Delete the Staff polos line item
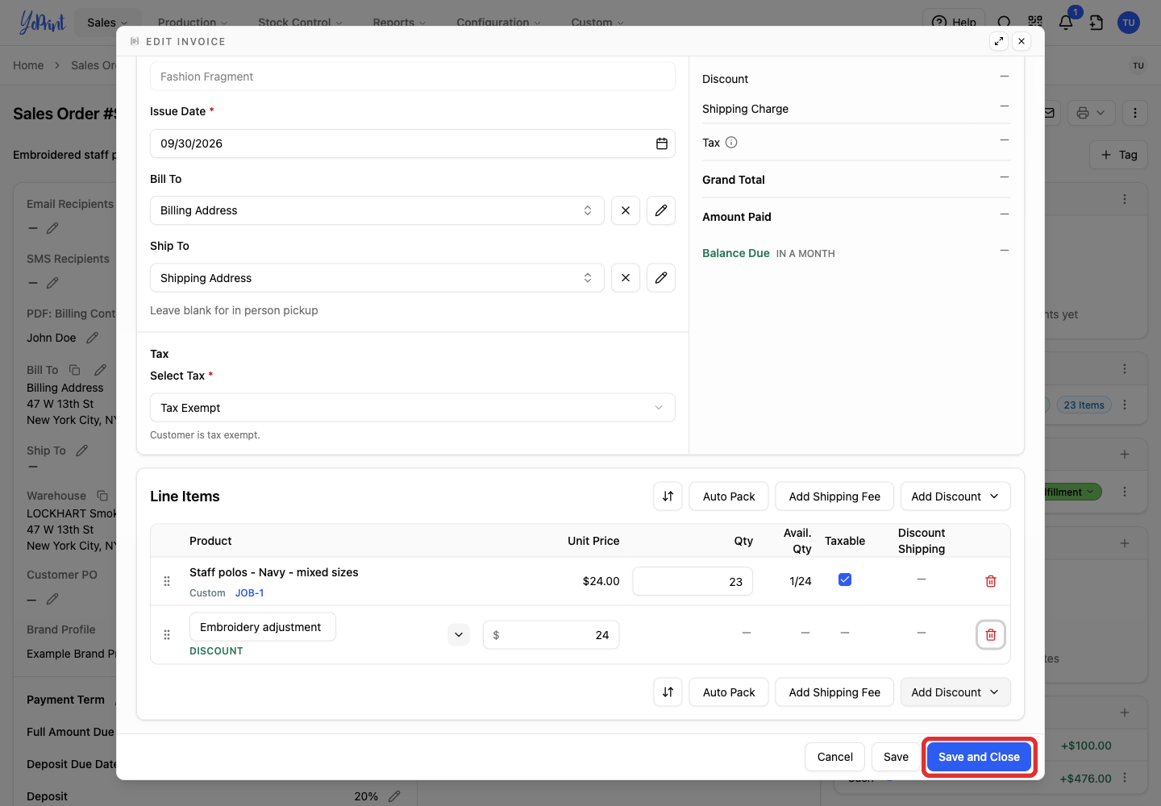 [x=991, y=581]
